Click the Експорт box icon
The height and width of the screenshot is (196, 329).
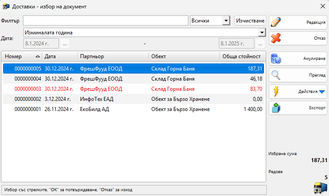(276, 108)
